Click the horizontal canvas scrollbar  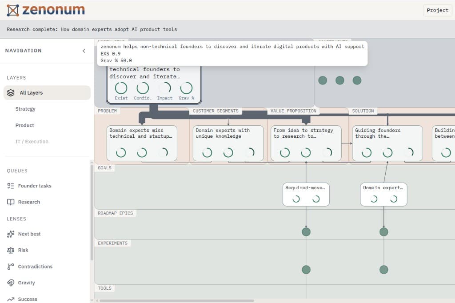click(177, 301)
